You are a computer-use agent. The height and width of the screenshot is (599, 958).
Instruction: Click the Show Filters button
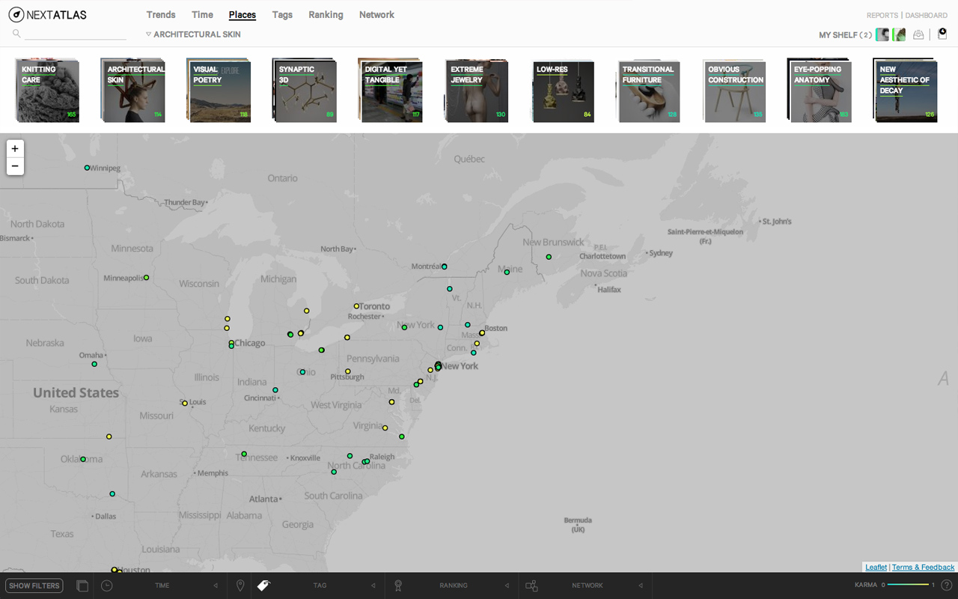click(x=34, y=586)
